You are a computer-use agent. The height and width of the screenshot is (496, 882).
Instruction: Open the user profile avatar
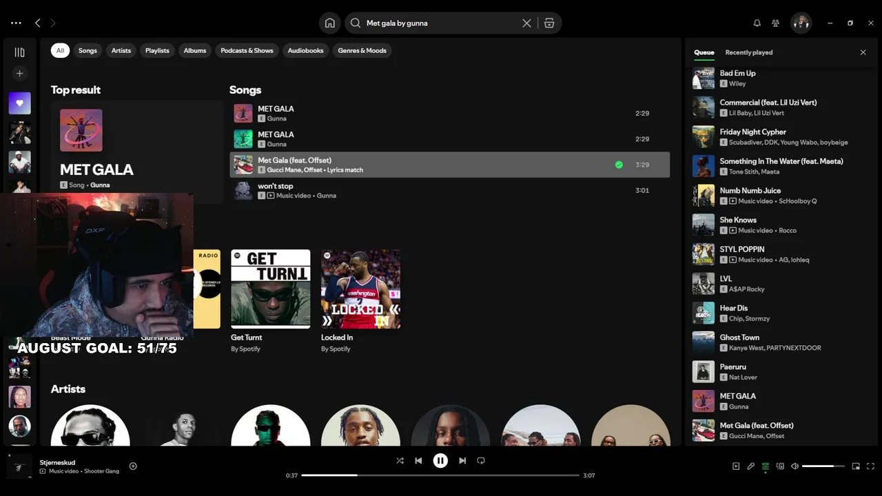pos(801,23)
